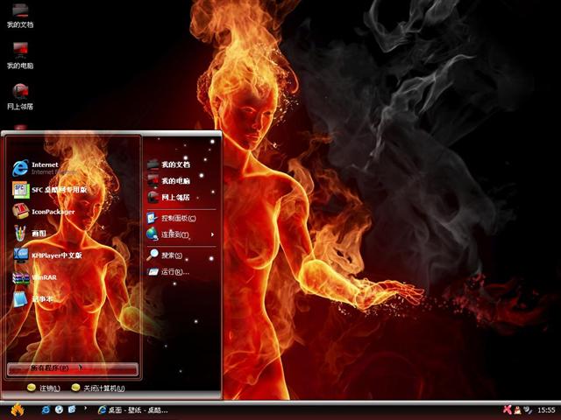Switch to 桌面 - 壁纸 taskbar window
The width and height of the screenshot is (561, 420).
pos(132,410)
